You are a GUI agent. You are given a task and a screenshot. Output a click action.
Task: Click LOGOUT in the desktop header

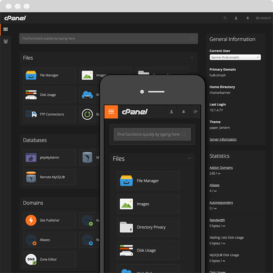pos(263,18)
